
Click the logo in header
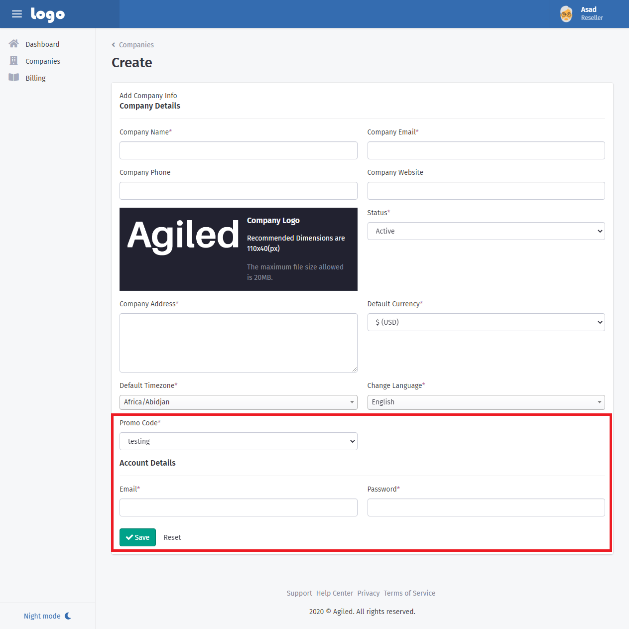pyautogui.click(x=48, y=14)
